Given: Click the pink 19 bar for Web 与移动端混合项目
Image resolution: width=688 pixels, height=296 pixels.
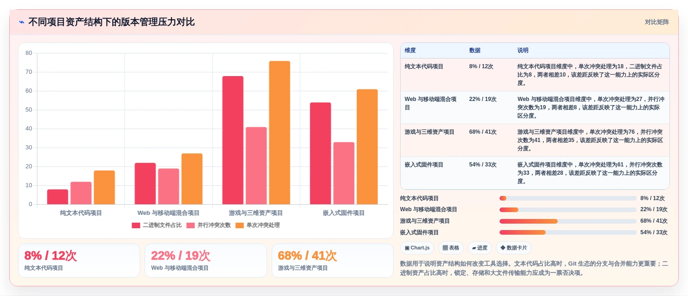Looking at the screenshot, I should 169,186.
